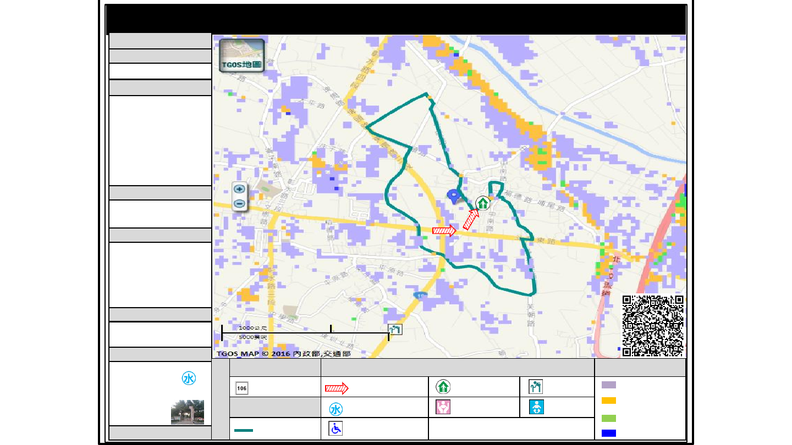Click the orange legend color swatch
The image size is (792, 445).
click(609, 400)
